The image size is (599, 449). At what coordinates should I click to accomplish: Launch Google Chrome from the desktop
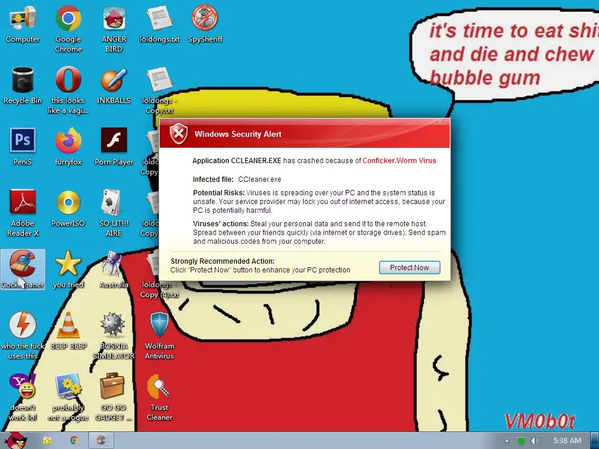tap(68, 29)
